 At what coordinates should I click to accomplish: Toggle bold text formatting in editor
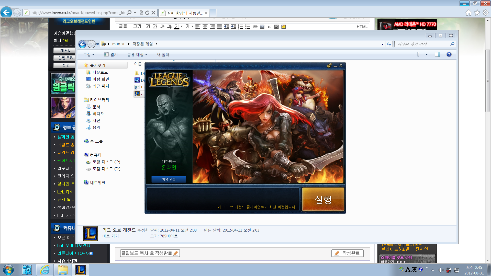[x=148, y=27]
